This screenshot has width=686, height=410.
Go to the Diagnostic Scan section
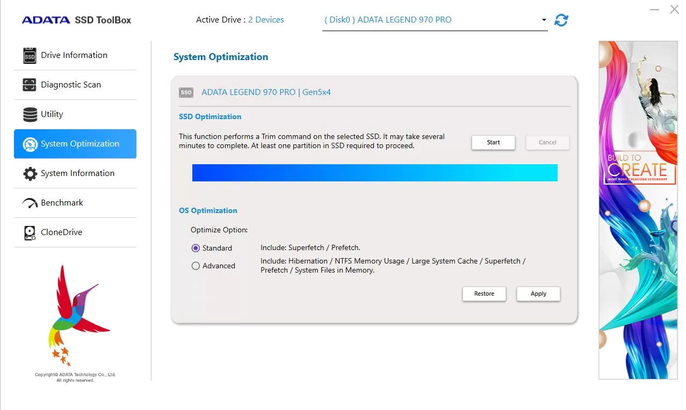70,85
